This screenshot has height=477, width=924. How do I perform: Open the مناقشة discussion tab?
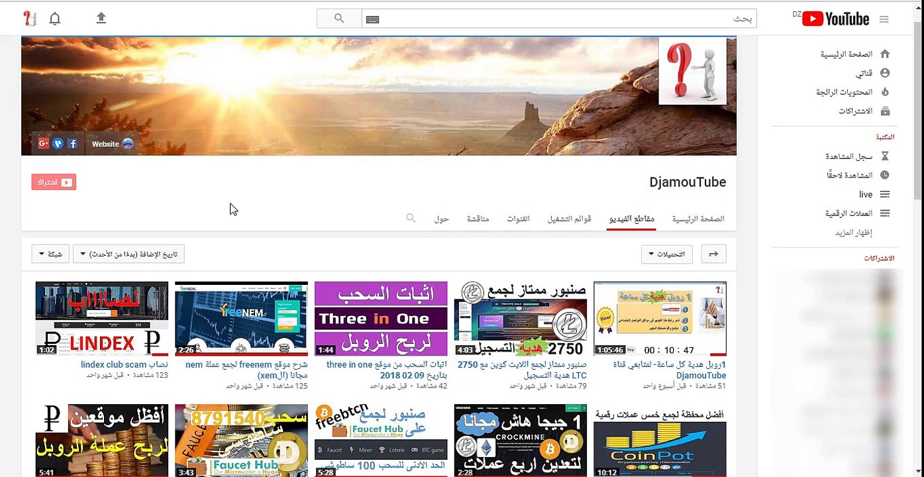(478, 219)
